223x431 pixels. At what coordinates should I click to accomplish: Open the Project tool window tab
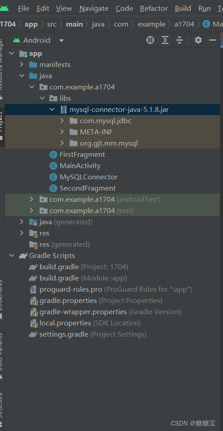point(2,122)
